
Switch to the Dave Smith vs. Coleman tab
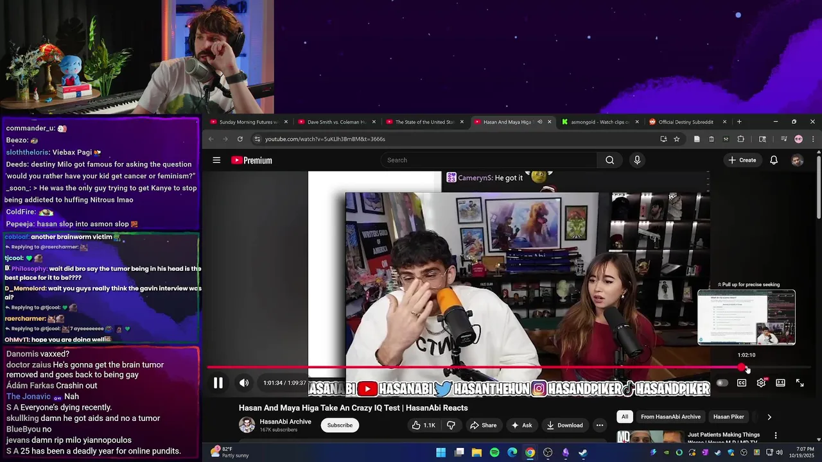(337, 122)
